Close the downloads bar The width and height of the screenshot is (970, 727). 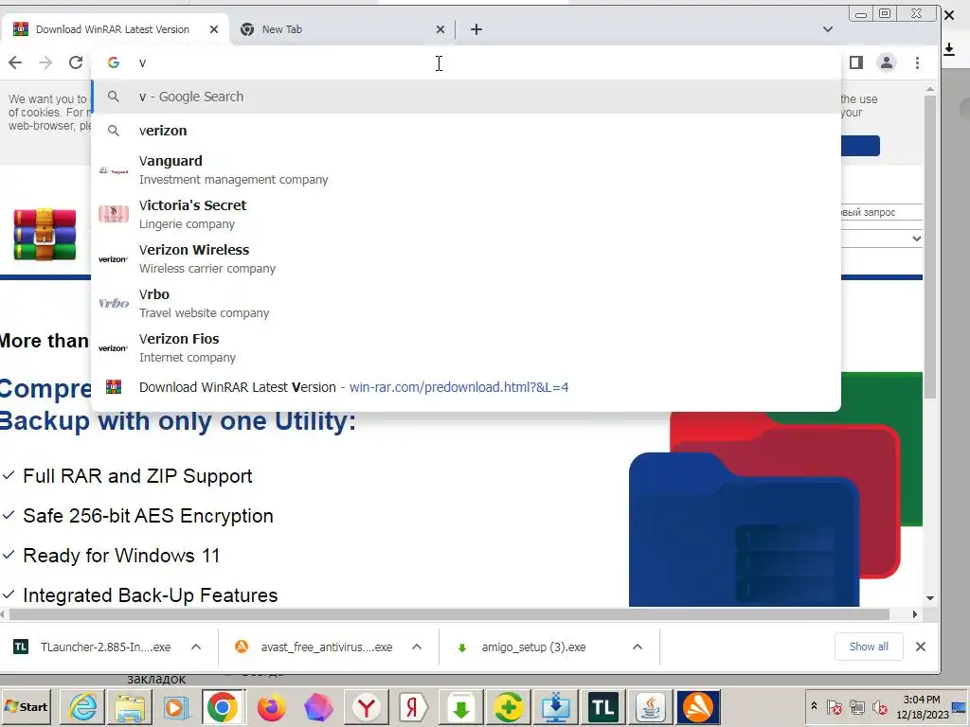click(x=921, y=647)
